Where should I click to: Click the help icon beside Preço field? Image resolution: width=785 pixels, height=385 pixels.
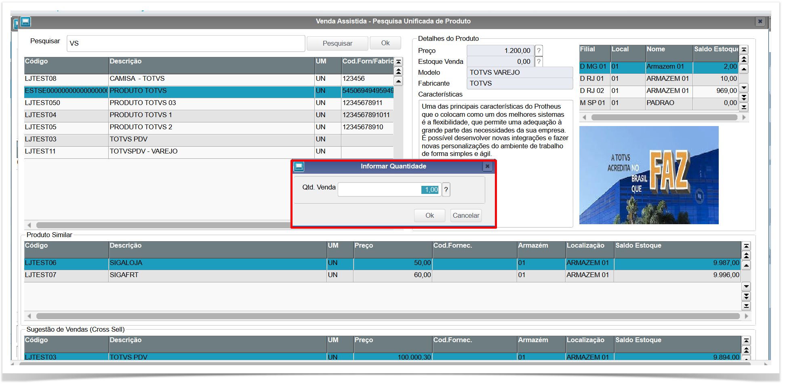click(539, 50)
